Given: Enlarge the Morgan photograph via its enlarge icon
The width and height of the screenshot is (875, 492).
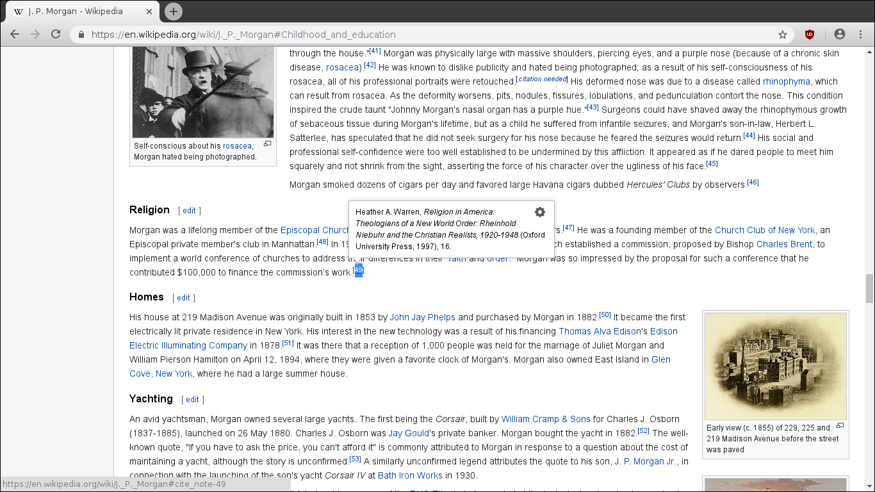Looking at the screenshot, I should click(x=268, y=144).
